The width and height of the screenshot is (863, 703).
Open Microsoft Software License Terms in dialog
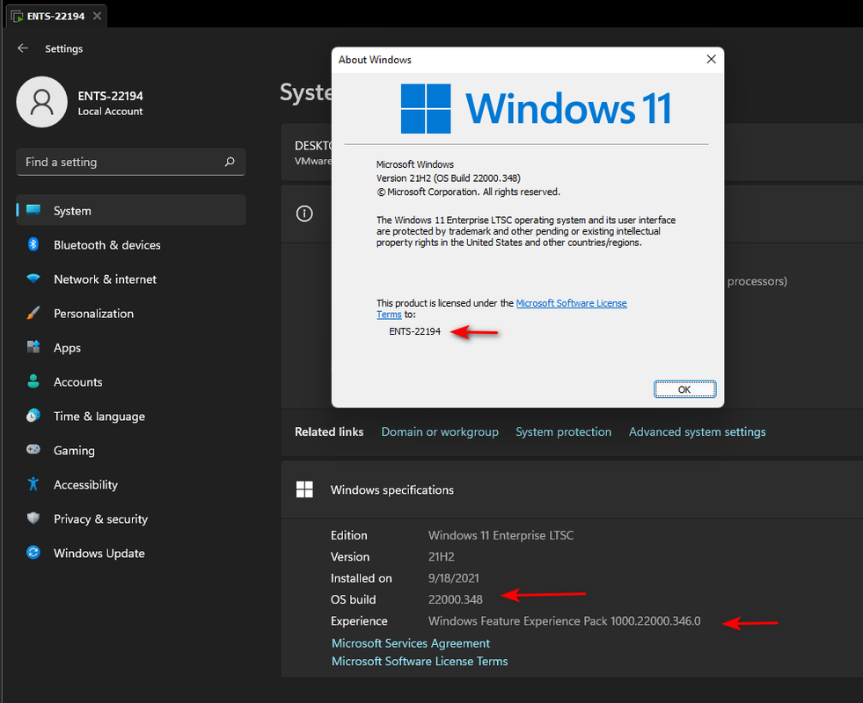(x=571, y=303)
